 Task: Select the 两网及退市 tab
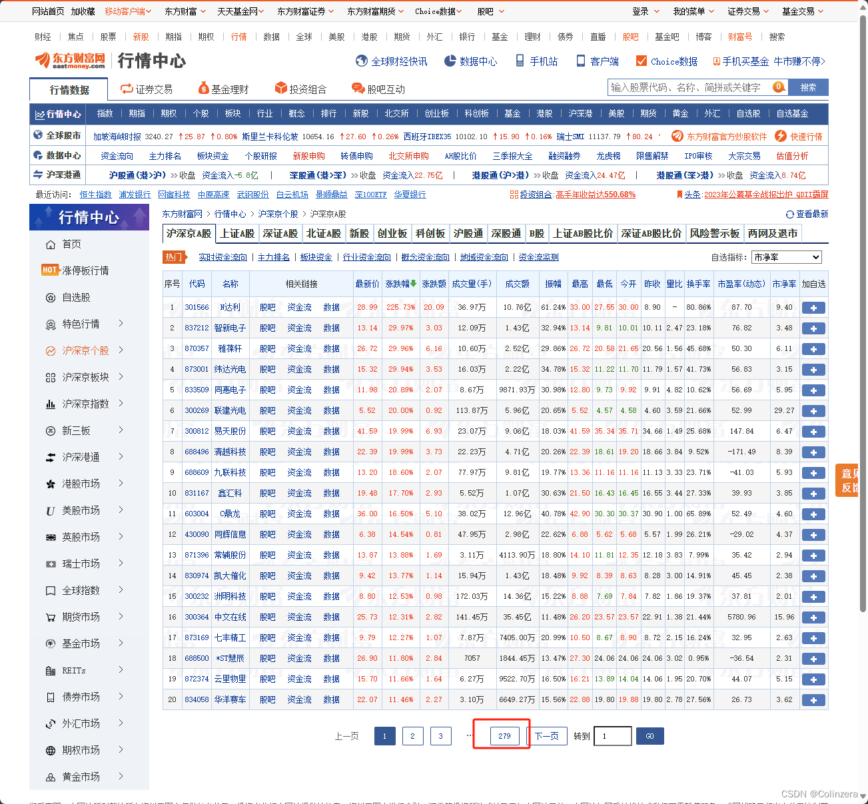tap(773, 234)
